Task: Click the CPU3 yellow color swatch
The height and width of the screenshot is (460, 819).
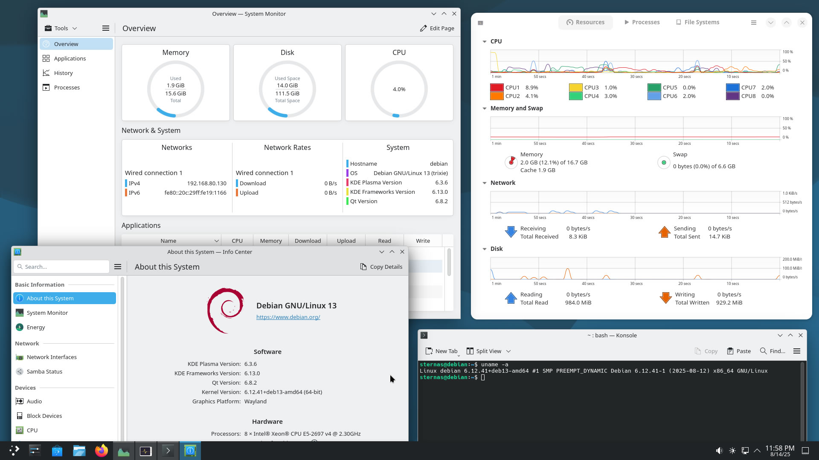Action: 575,87
